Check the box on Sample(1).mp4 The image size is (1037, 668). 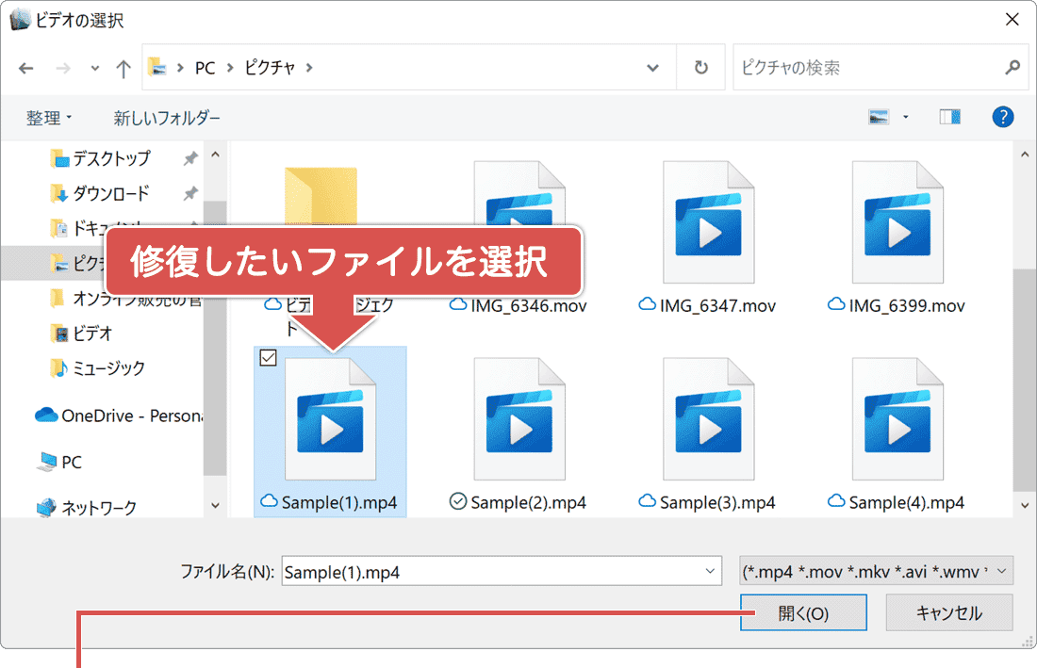(268, 358)
